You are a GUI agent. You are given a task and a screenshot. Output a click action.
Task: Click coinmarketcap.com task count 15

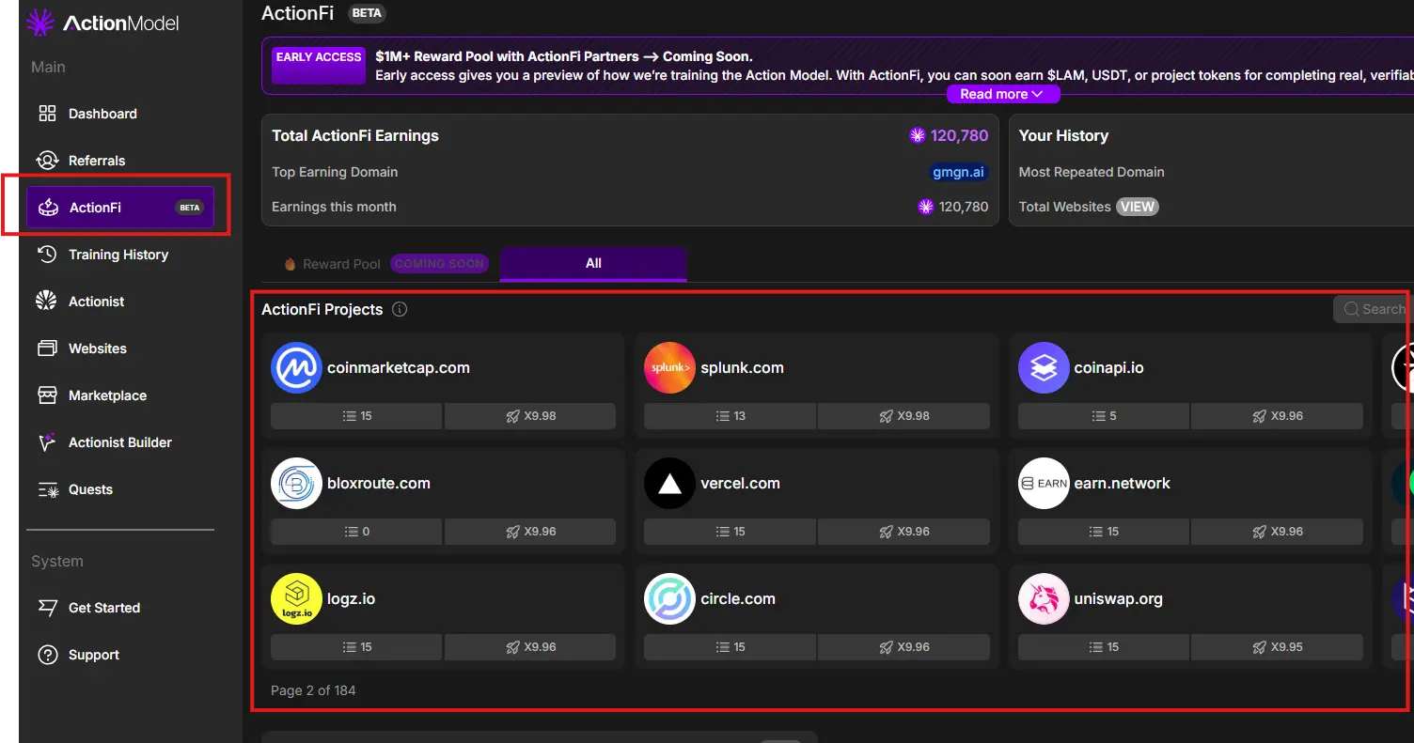pyautogui.click(x=356, y=416)
